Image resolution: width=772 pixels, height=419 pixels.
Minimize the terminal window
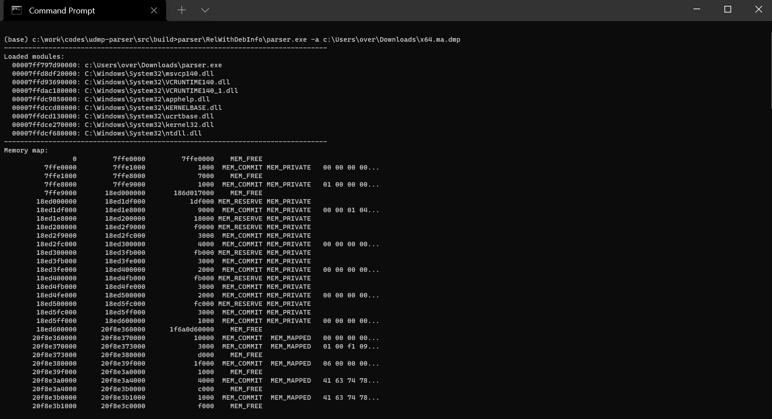[x=696, y=9]
